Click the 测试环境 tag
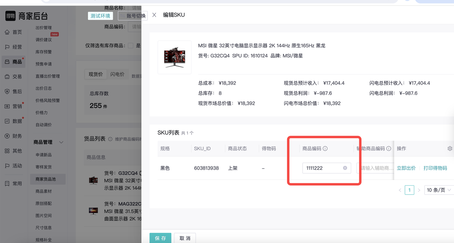 pos(100,16)
